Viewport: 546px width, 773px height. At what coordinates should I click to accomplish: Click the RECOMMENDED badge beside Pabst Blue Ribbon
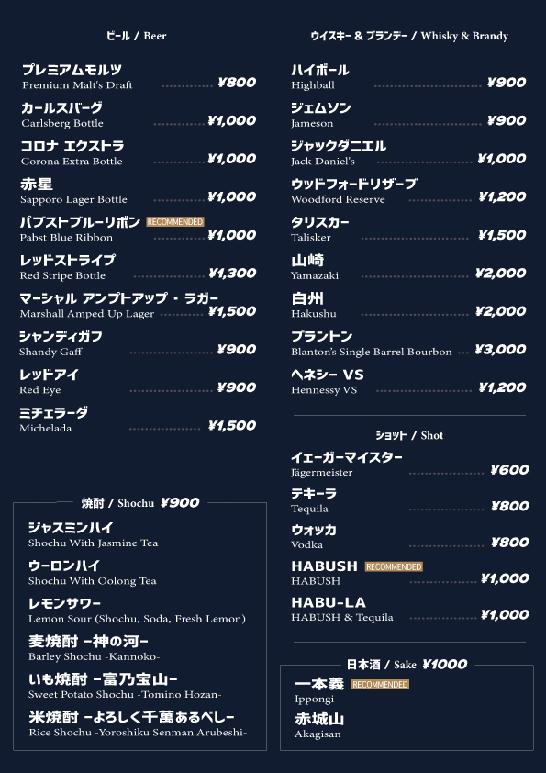click(x=175, y=222)
